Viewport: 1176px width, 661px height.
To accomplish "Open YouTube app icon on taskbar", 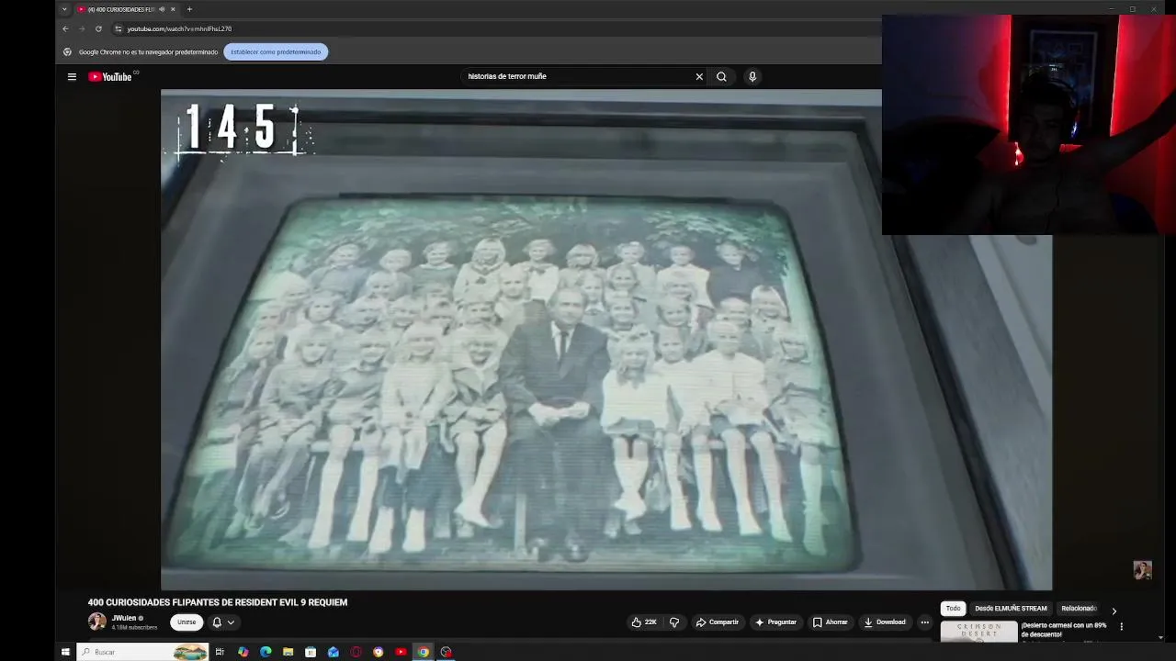I will [401, 652].
